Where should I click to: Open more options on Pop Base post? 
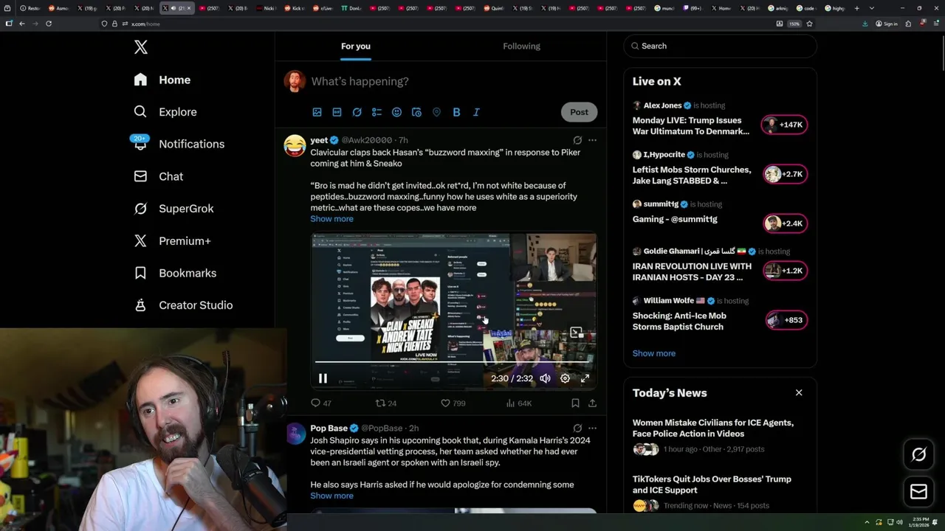pos(592,428)
